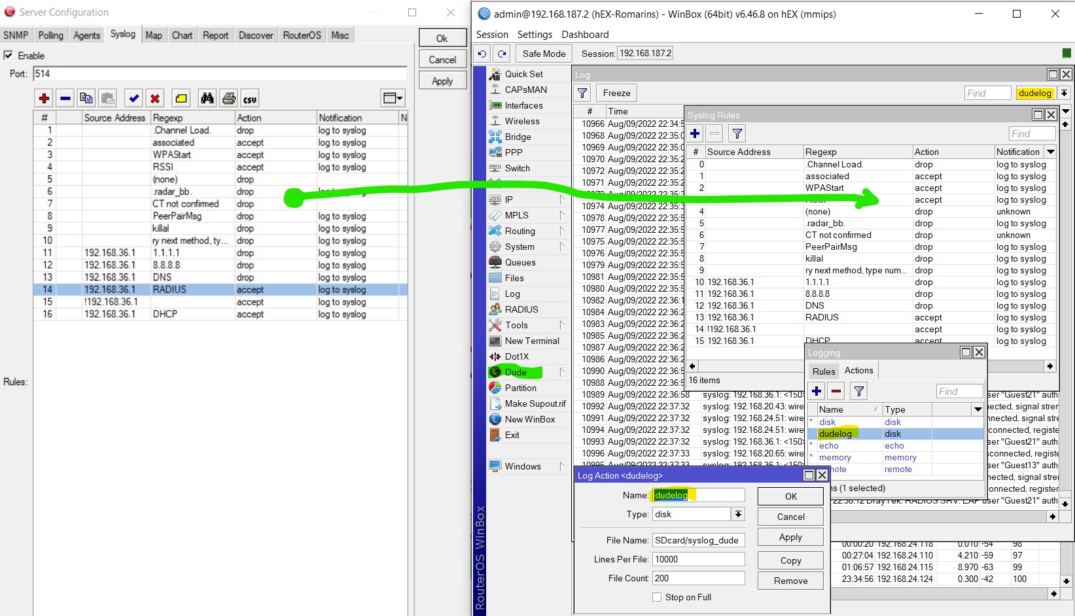The image size is (1075, 616).
Task: Click Cancel in Server Configuration
Action: [x=442, y=59]
